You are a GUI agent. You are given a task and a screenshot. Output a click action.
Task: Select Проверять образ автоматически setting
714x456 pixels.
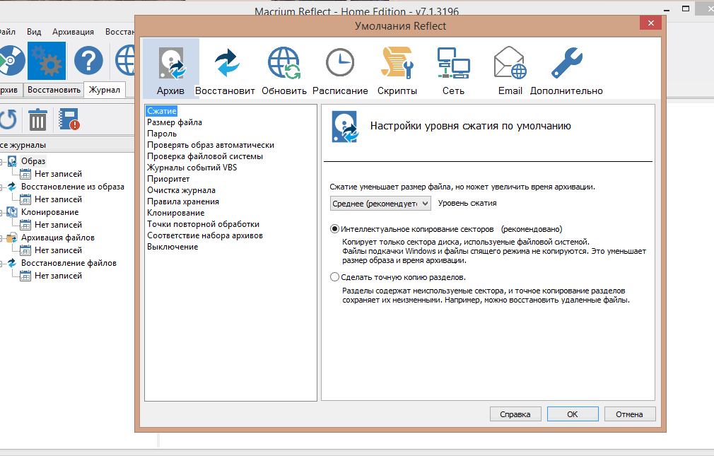point(211,145)
